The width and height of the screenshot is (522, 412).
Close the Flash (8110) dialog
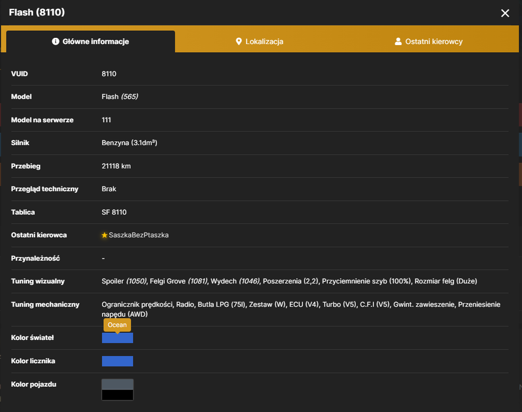pyautogui.click(x=505, y=13)
